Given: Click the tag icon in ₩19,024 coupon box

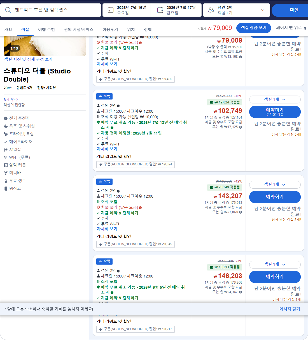Looking at the screenshot, I should [x=101, y=164].
